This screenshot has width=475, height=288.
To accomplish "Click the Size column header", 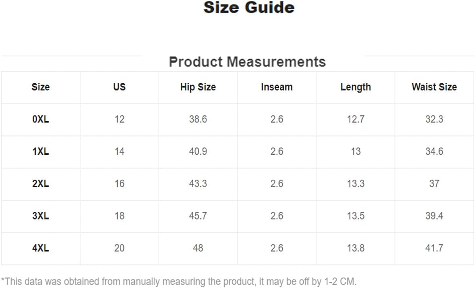I will click(x=41, y=87).
